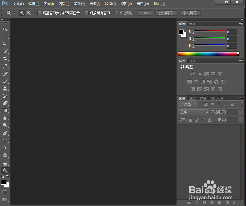Select the Zoom tool in toolbox

pyautogui.click(x=5, y=170)
